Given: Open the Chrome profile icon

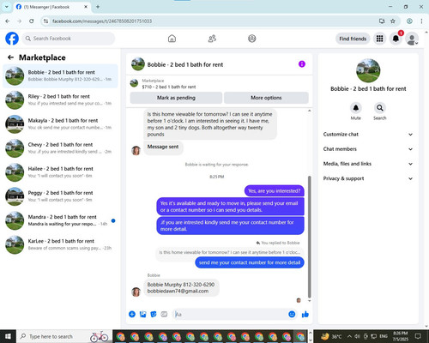Looking at the screenshot, I should click(409, 21).
